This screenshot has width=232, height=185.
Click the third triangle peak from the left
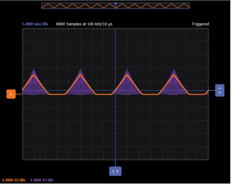pos(127,75)
